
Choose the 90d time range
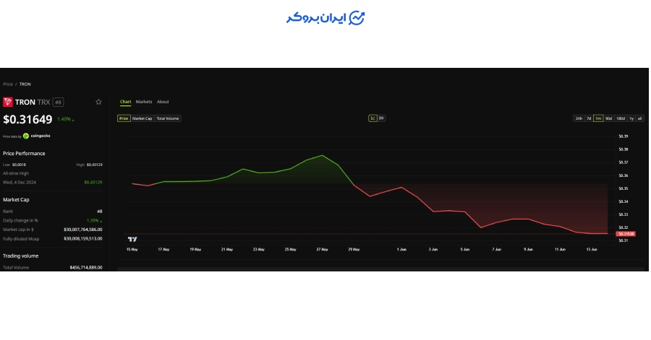pos(608,118)
